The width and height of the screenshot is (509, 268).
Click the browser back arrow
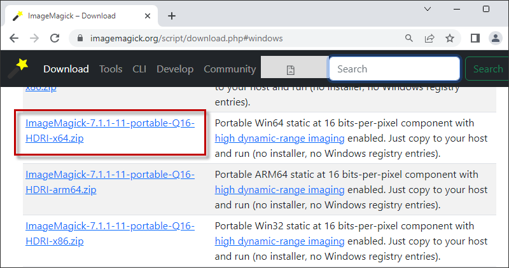(14, 38)
